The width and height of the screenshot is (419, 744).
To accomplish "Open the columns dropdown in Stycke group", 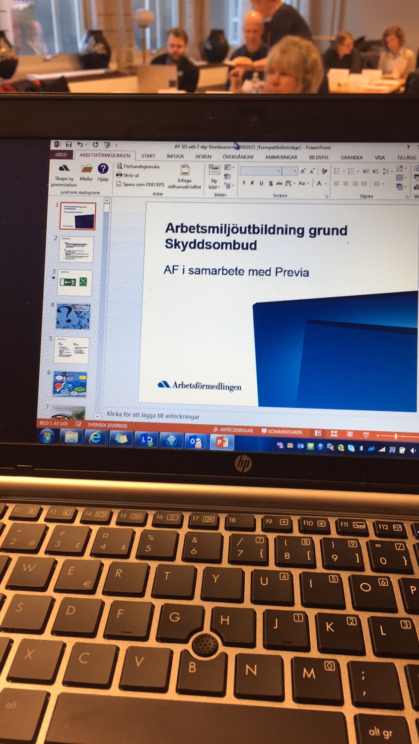I will 378,184.
